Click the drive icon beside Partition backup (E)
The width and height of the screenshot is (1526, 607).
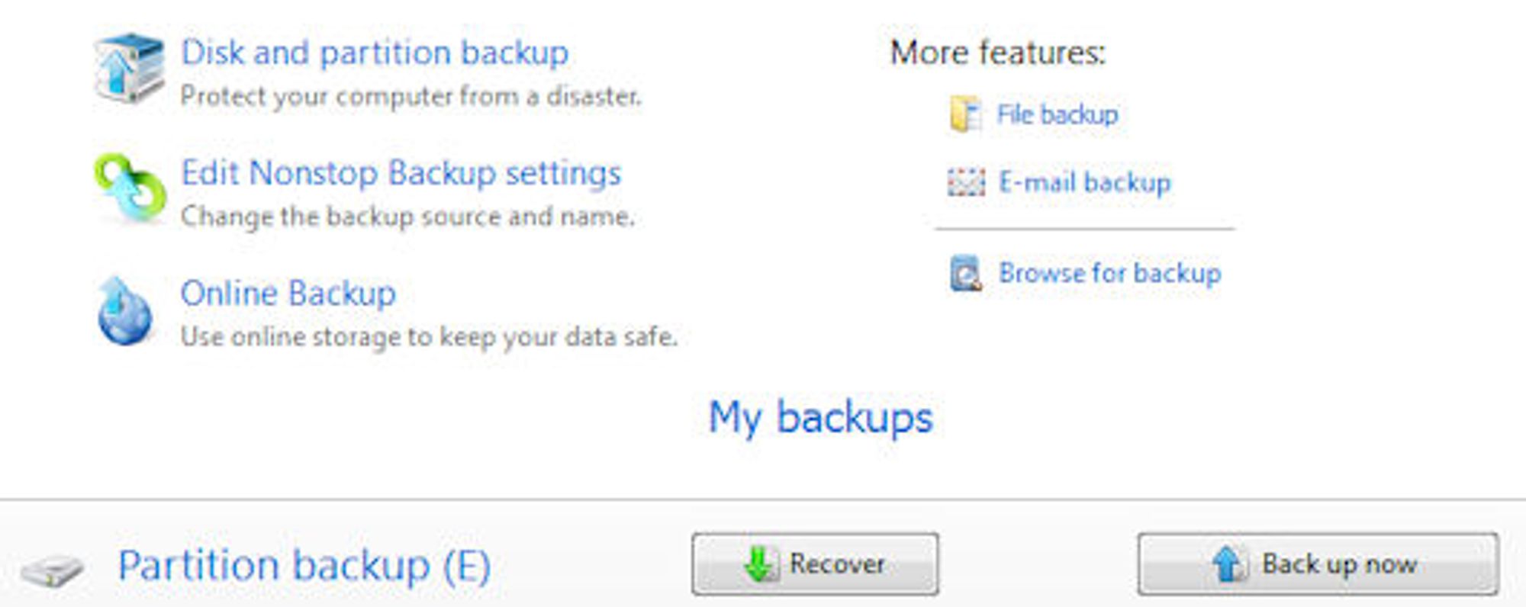[x=52, y=570]
